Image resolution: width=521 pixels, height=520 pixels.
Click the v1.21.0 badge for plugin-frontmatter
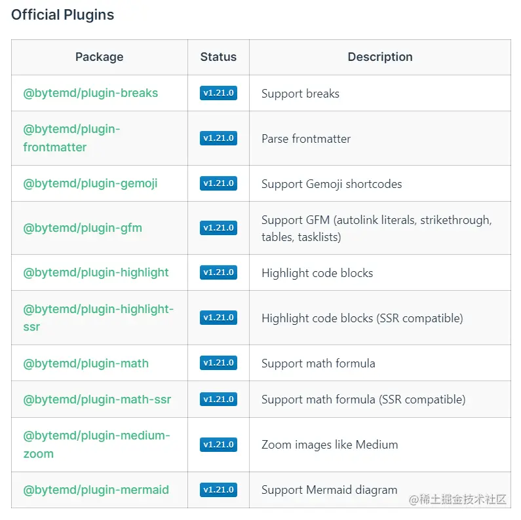pyautogui.click(x=218, y=138)
